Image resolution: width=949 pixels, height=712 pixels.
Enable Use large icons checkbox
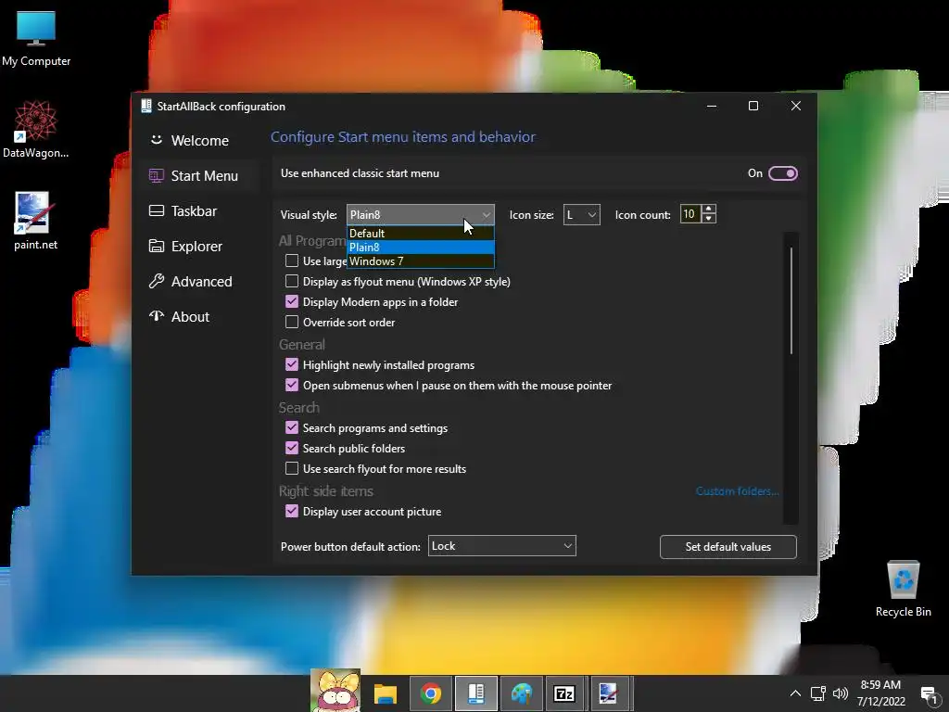tap(292, 261)
